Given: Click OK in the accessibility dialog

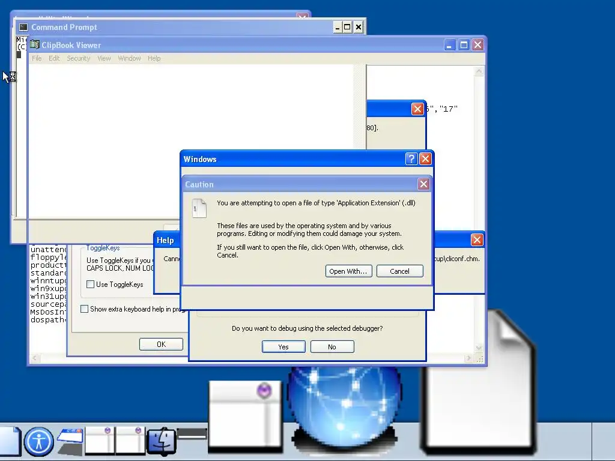Looking at the screenshot, I should point(161,344).
